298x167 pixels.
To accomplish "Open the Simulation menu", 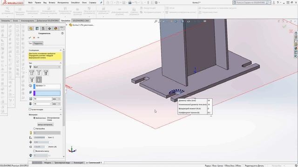I will pos(75,3).
